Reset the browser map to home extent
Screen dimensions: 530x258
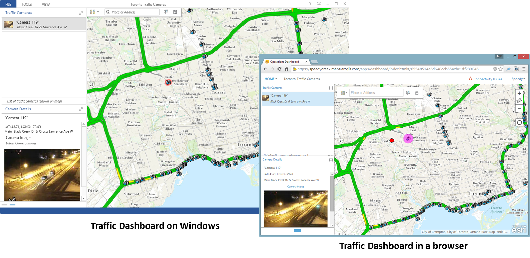pos(519,101)
